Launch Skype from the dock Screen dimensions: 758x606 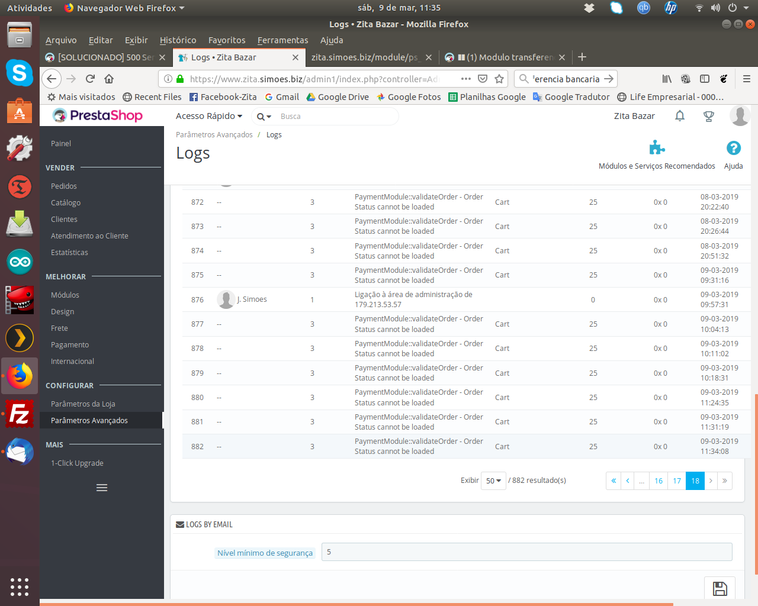coord(20,73)
